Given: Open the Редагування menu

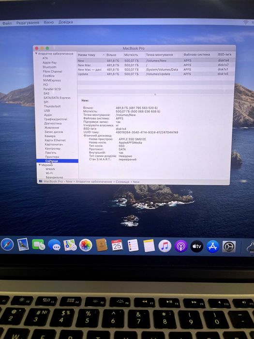Looking at the screenshot, I should coord(28,22).
